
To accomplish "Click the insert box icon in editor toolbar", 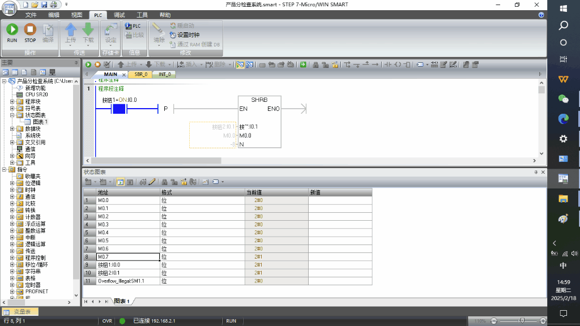I will click(407, 65).
